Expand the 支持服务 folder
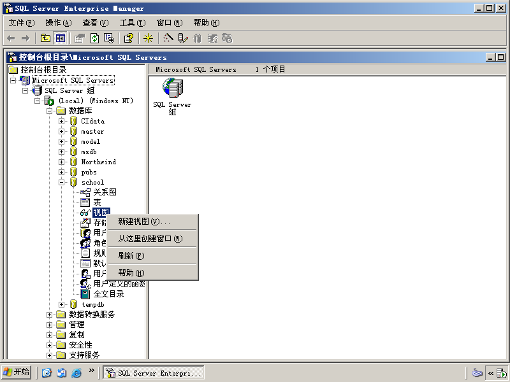The width and height of the screenshot is (510, 382). click(x=50, y=355)
